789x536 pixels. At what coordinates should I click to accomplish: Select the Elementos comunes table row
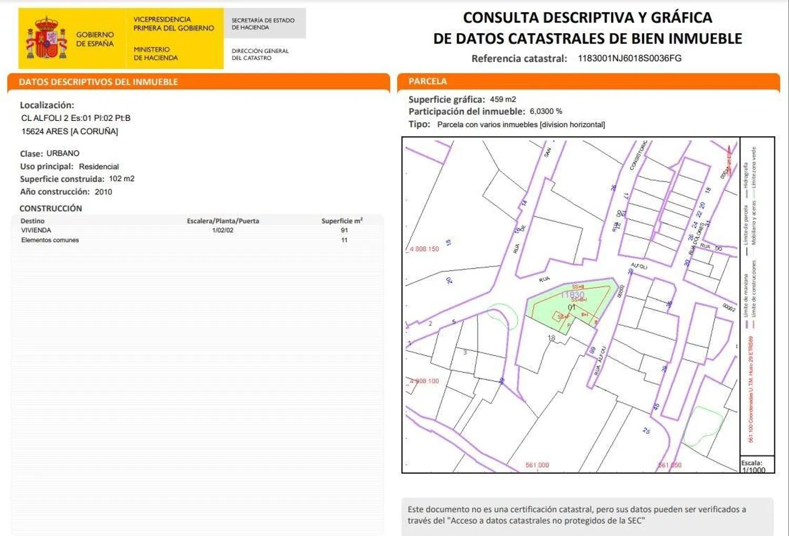click(50, 240)
